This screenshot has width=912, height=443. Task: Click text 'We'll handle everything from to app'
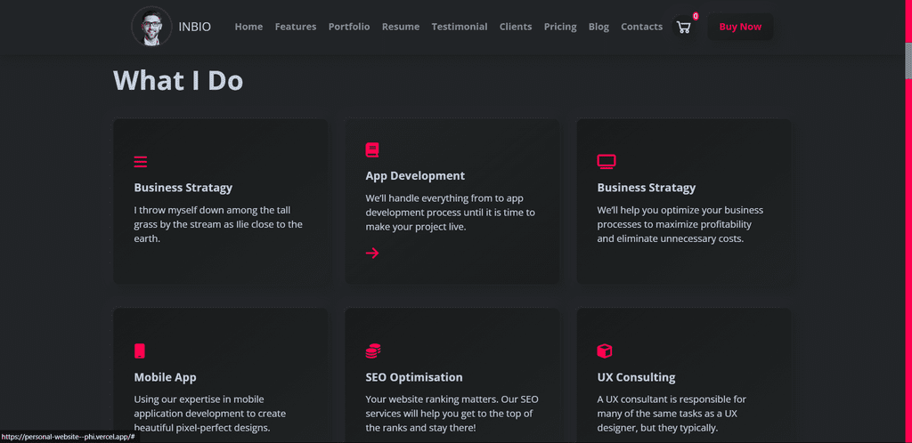(445, 198)
